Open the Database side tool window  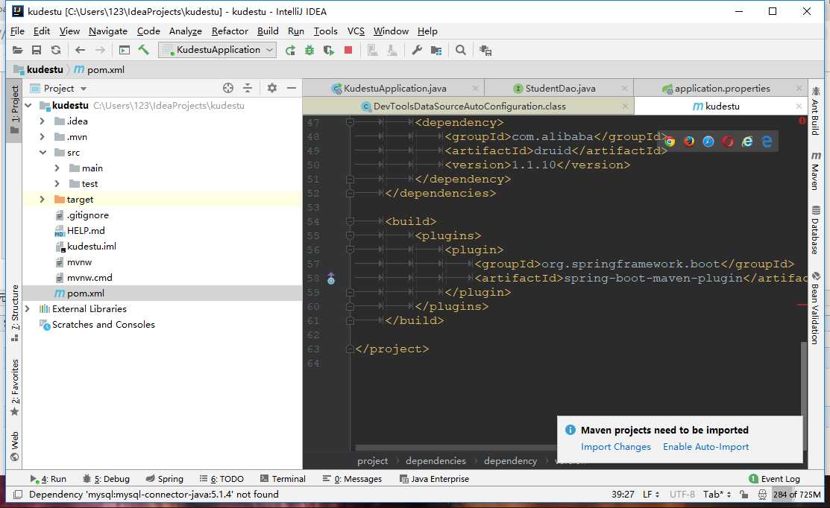click(816, 229)
